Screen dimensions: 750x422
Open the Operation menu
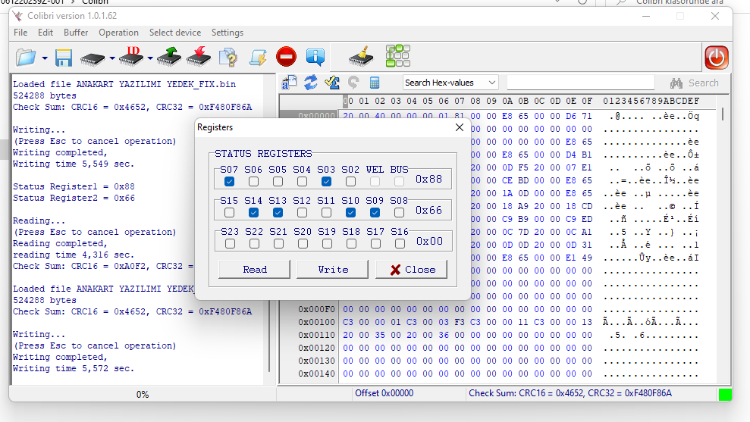pos(118,33)
